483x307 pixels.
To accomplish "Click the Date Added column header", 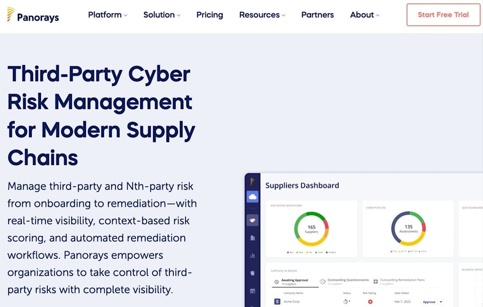I will 402,293.
